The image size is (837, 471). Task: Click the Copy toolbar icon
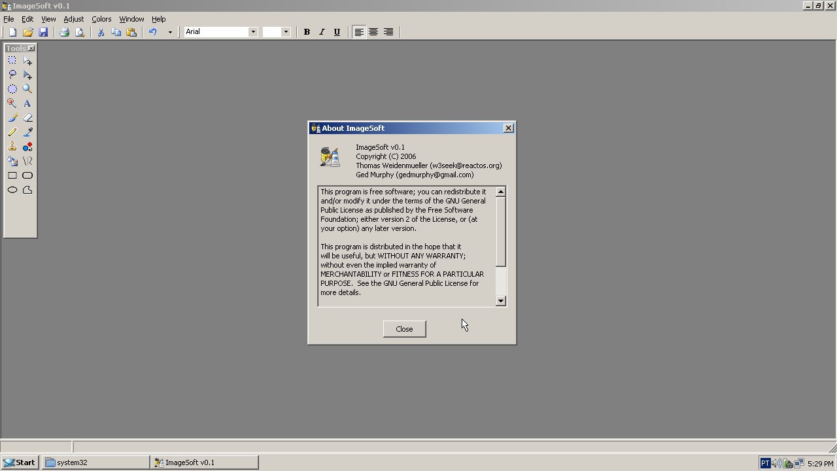point(116,32)
